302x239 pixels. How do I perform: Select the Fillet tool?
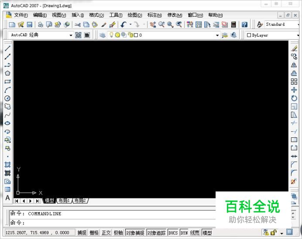(294, 173)
